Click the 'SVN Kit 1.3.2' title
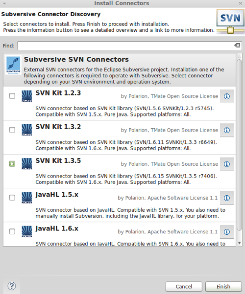The width and height of the screenshot is (245, 294). coord(58,127)
